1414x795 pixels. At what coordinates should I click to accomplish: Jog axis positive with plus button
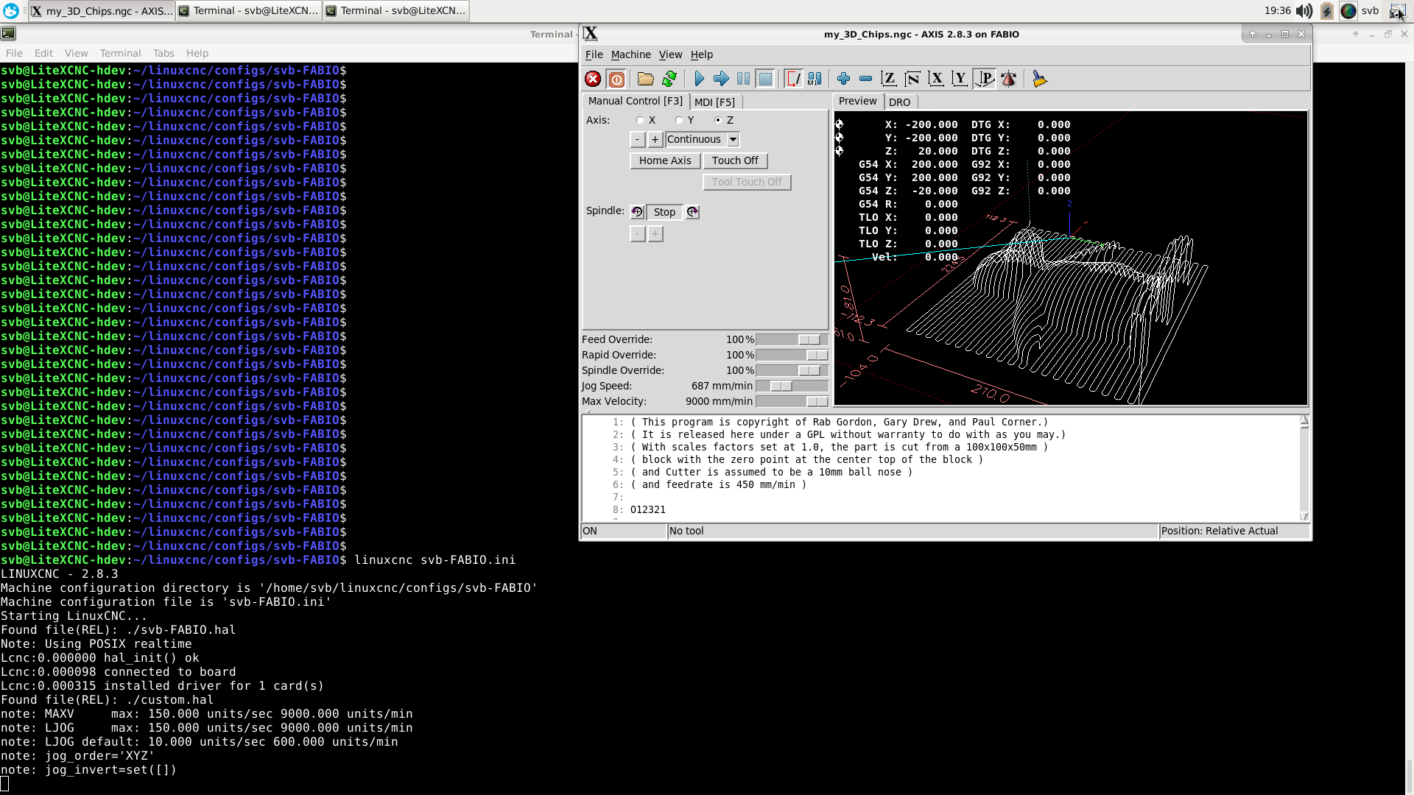[x=655, y=139]
